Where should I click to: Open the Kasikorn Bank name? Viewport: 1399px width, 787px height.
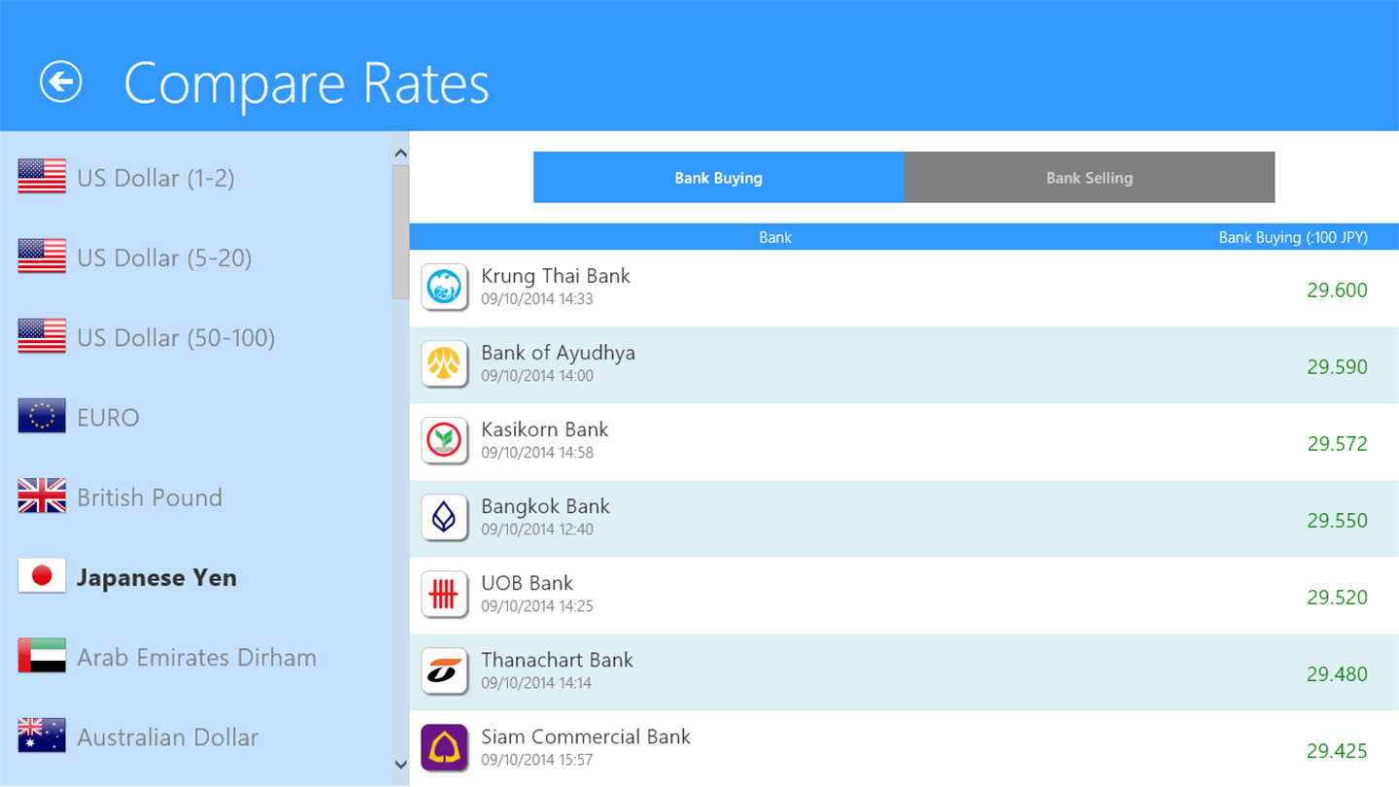pyautogui.click(x=544, y=429)
